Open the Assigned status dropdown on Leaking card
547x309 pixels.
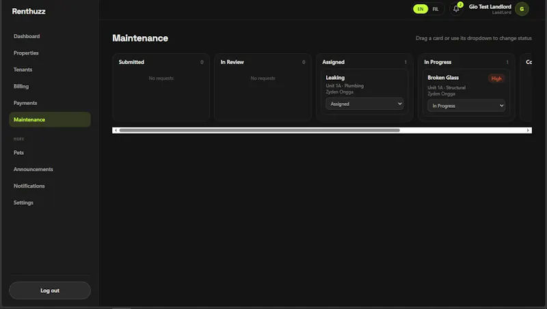point(364,104)
